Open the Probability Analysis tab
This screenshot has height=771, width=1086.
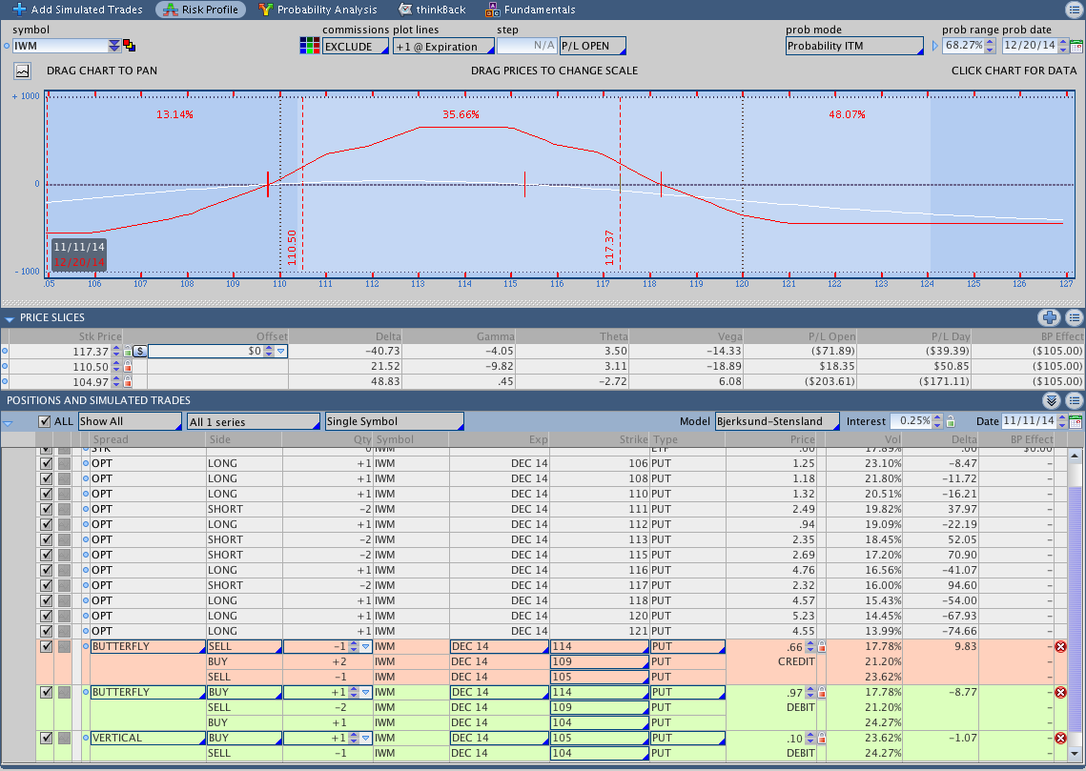coord(318,10)
